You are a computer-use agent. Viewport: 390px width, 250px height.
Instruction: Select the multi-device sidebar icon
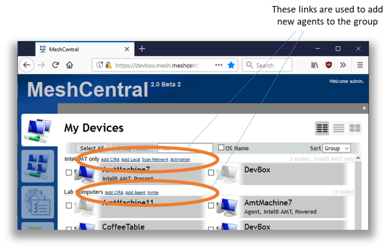[38, 166]
